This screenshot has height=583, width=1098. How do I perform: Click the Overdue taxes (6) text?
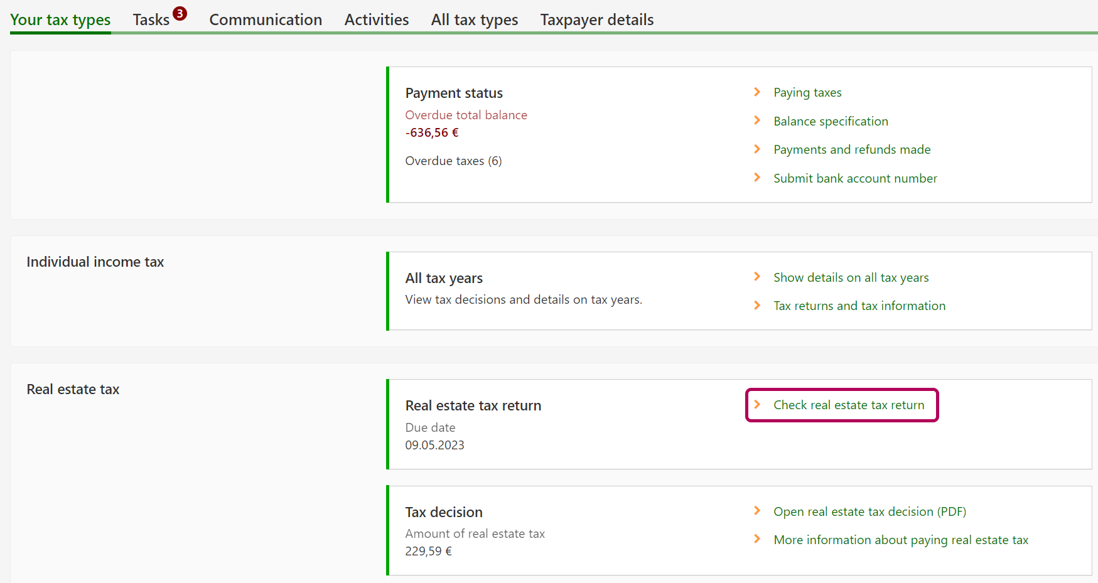tap(453, 161)
